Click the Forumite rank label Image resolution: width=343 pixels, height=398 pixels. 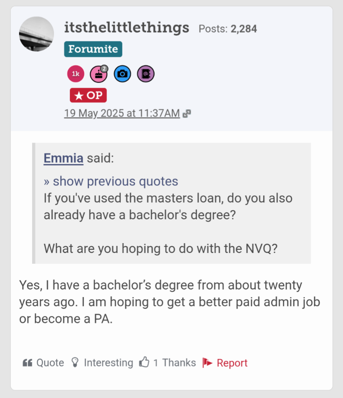[x=93, y=49]
